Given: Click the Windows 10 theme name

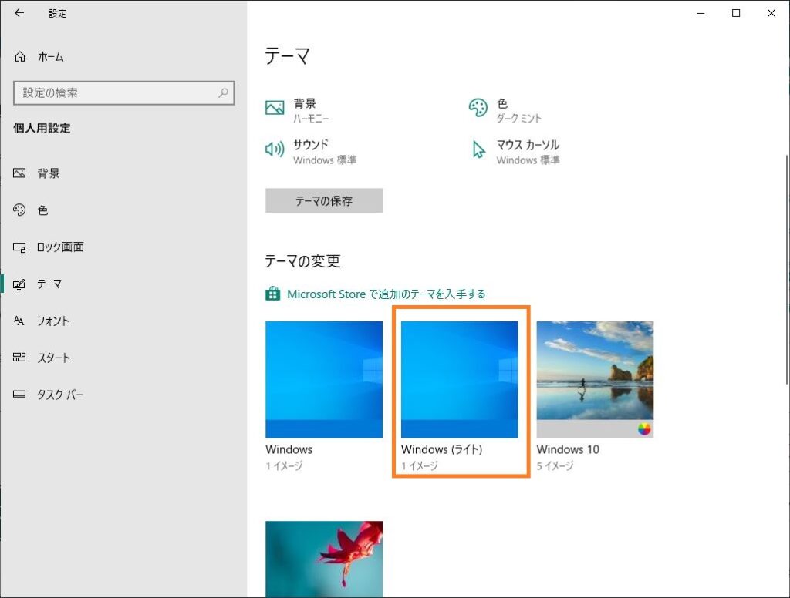Looking at the screenshot, I should [x=568, y=449].
